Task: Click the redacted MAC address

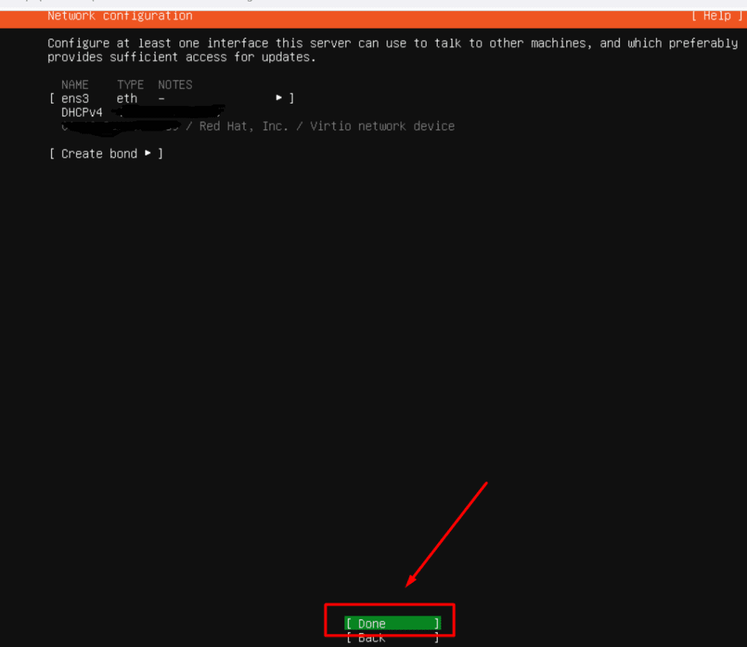Action: 120,127
